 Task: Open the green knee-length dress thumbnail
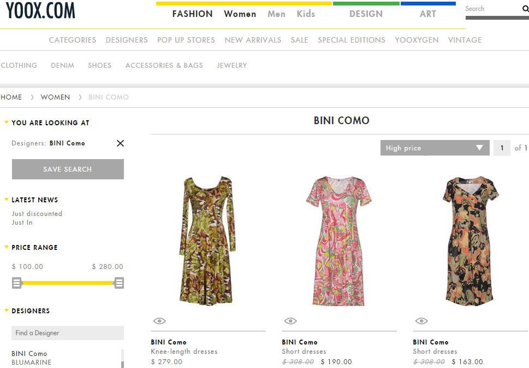point(207,241)
